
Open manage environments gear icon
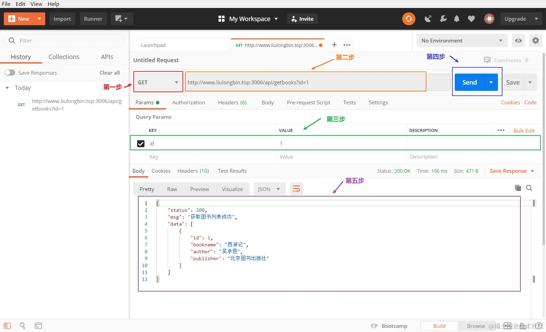pyautogui.click(x=535, y=40)
